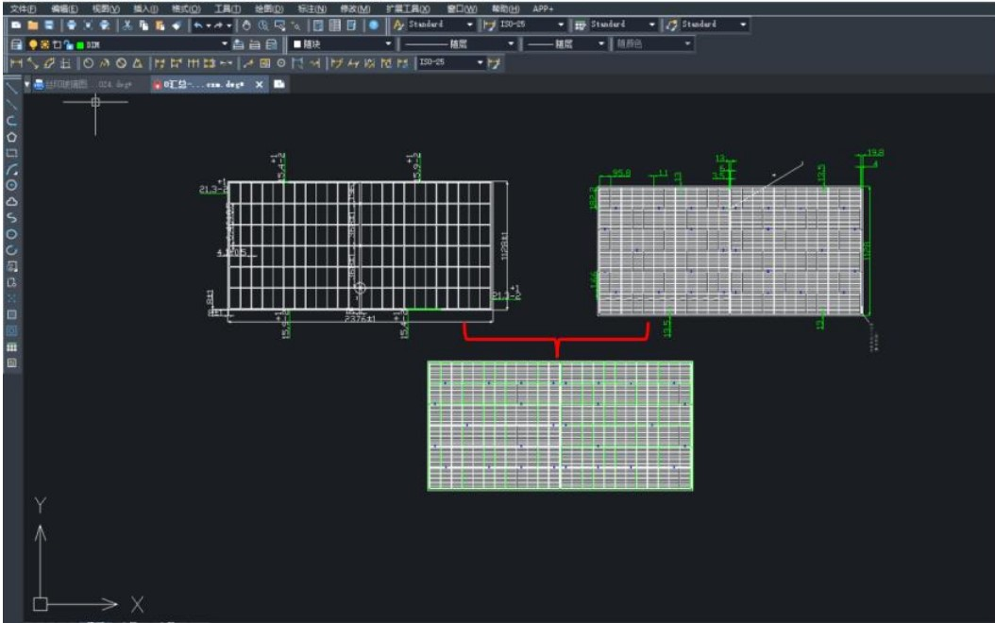995x623 pixels.
Task: Click the Undo arrow button
Action: pyautogui.click(x=199, y=25)
